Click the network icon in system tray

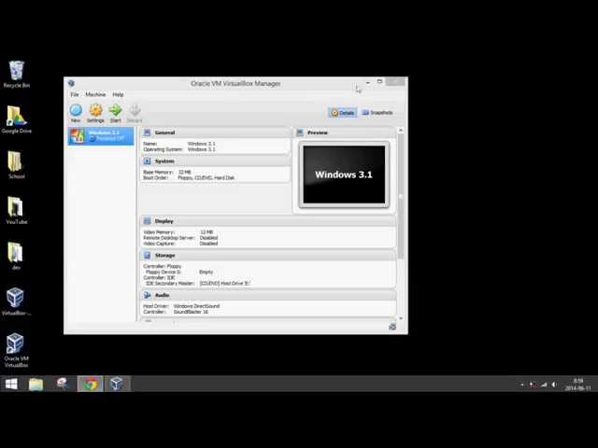(544, 385)
